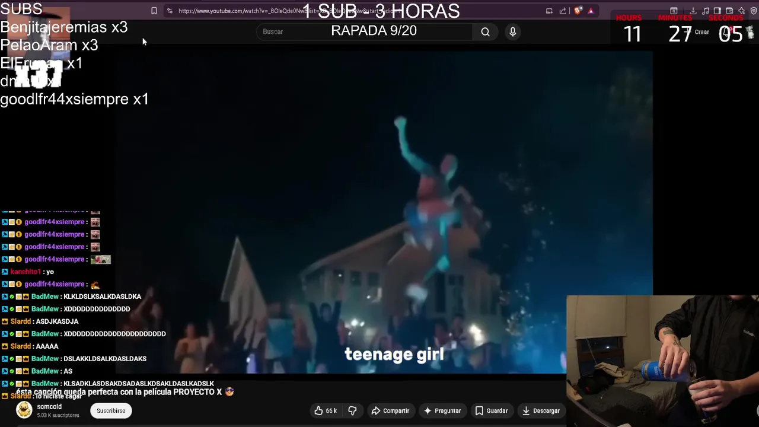The height and width of the screenshot is (427, 759).
Task: Click the magnifying glass search button
Action: coord(485,31)
